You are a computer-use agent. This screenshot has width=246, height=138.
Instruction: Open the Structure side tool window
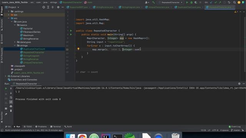pyautogui.click(x=2, y=25)
